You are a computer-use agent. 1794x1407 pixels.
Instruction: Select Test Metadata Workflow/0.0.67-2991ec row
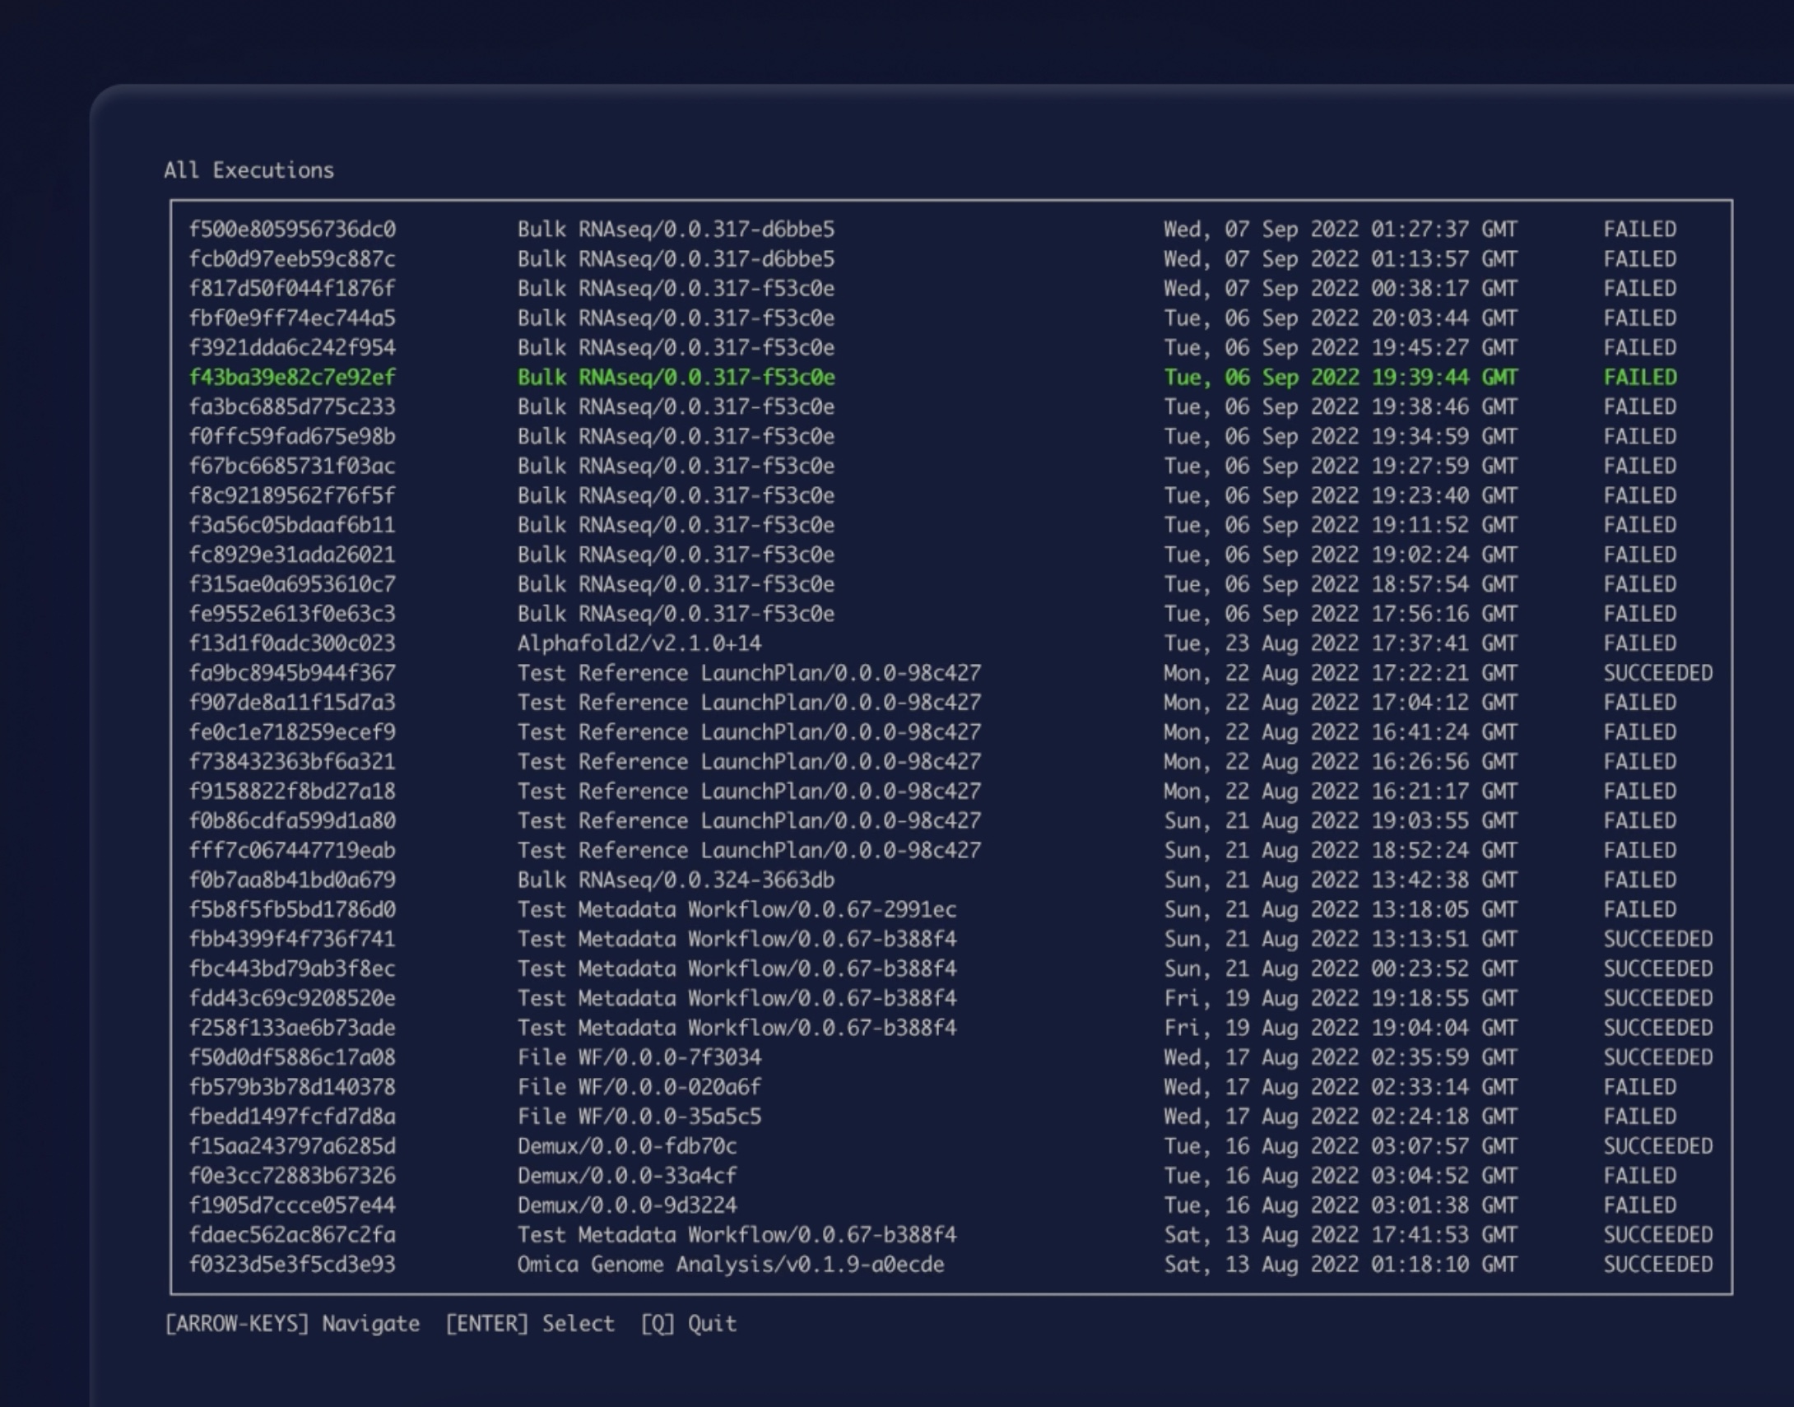tap(737, 909)
